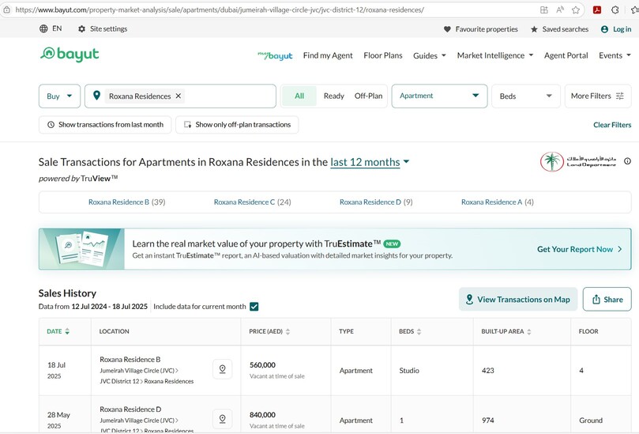Click the browser PDF extension icon
Image resolution: width=639 pixels, height=434 pixels.
pyautogui.click(x=597, y=9)
